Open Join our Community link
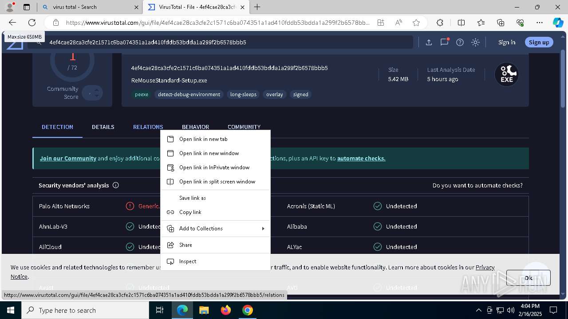This screenshot has height=319, width=568. [68, 158]
